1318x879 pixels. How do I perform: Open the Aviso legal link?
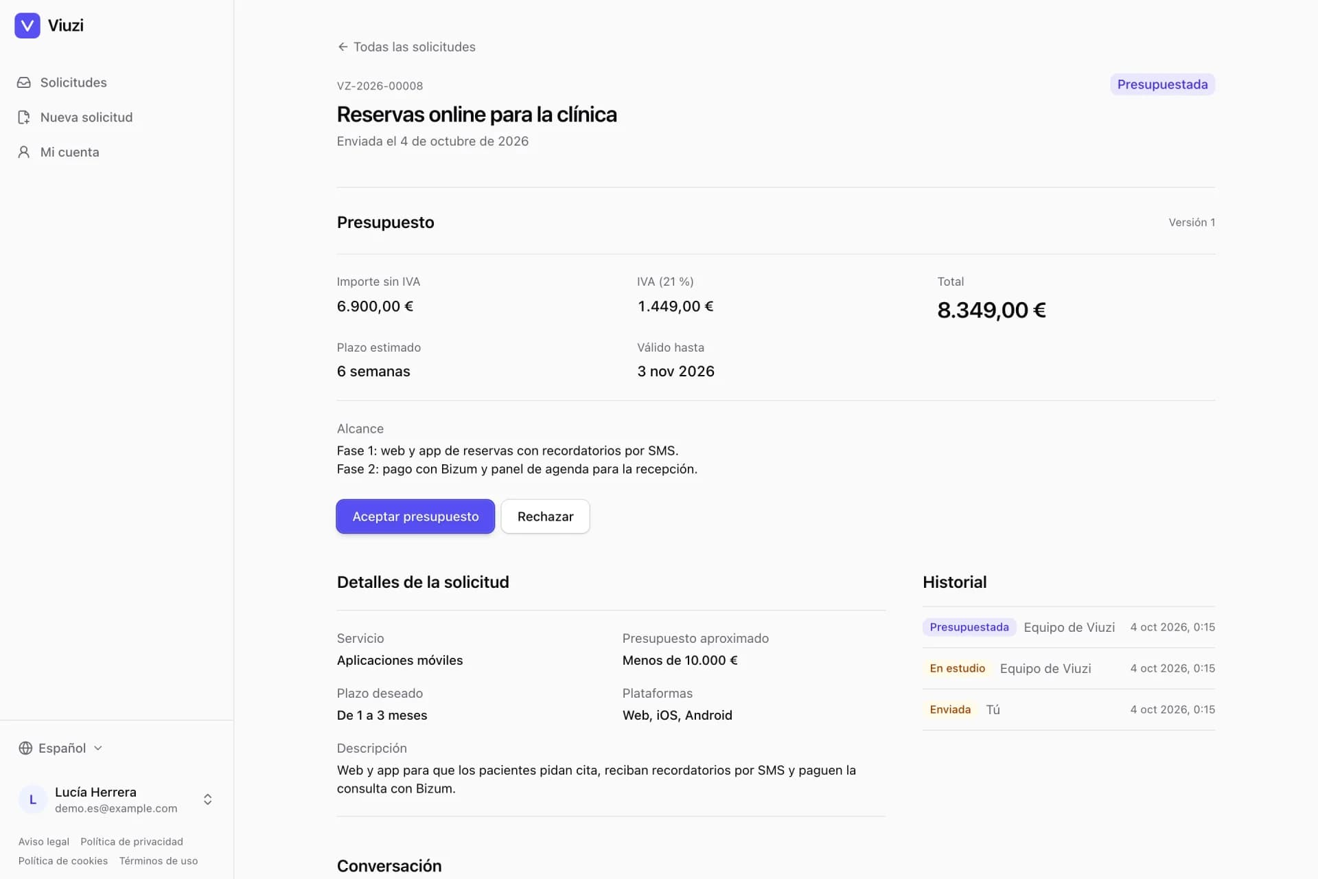point(44,841)
